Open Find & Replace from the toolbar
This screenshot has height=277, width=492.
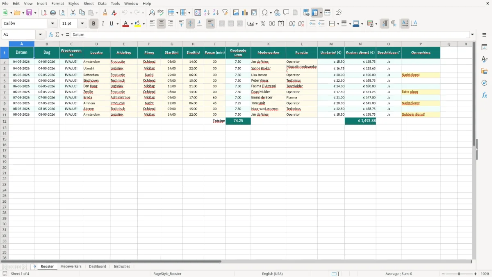click(x=152, y=13)
